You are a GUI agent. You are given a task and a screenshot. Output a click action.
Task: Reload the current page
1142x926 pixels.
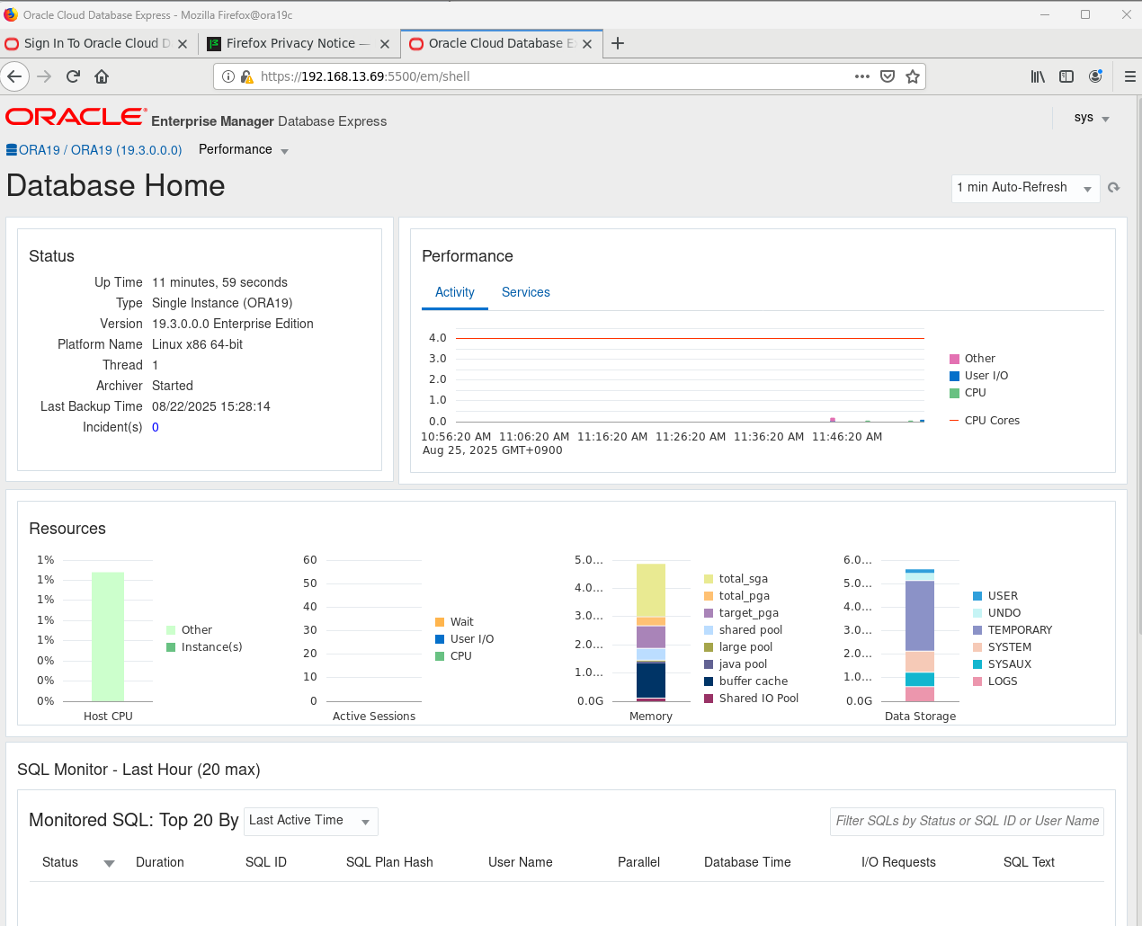[x=74, y=76]
